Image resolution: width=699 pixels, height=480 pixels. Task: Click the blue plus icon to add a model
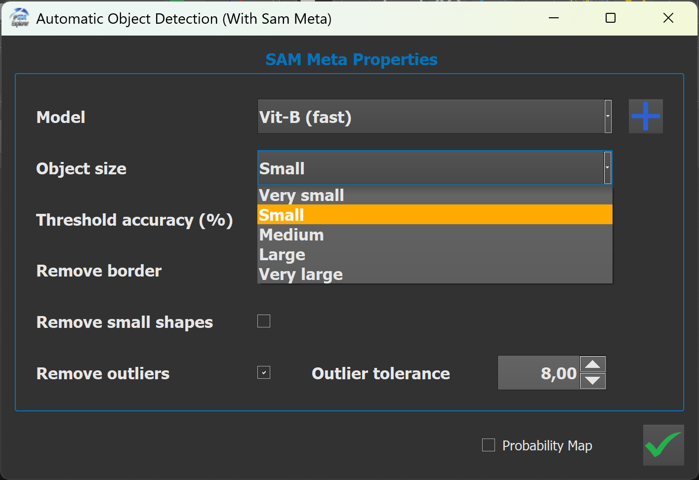coord(645,116)
